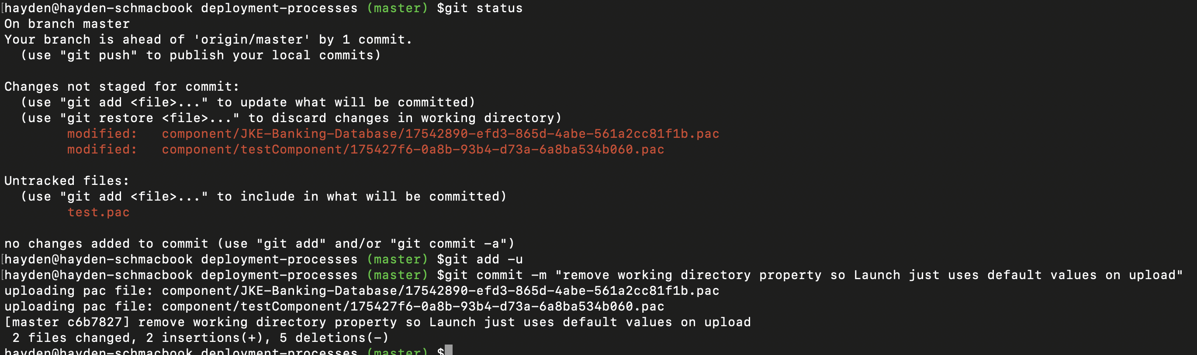Click the green (master) label on the first prompt line
Image resolution: width=1197 pixels, height=355 pixels.
(x=397, y=8)
